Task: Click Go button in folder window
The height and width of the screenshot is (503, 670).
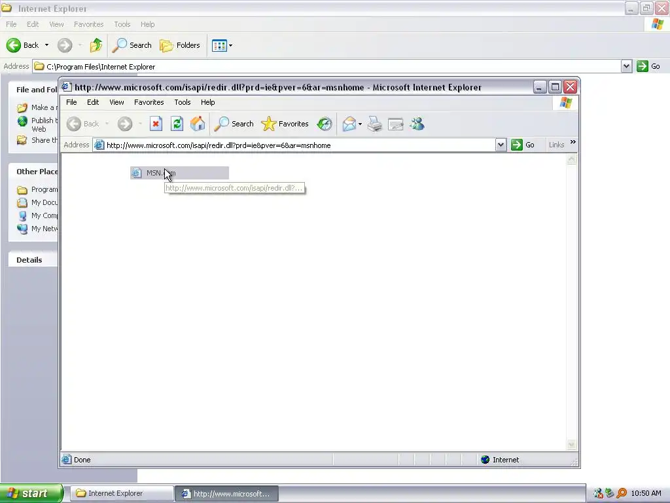Action: tap(649, 66)
